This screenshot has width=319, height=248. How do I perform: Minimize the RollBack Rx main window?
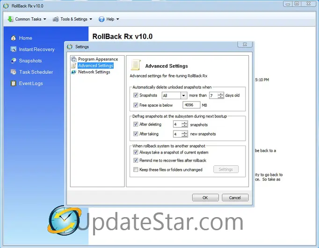point(288,4)
